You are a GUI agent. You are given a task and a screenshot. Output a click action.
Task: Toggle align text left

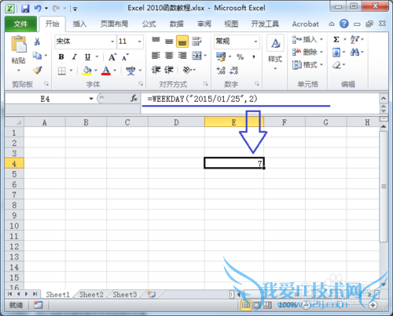coord(156,56)
